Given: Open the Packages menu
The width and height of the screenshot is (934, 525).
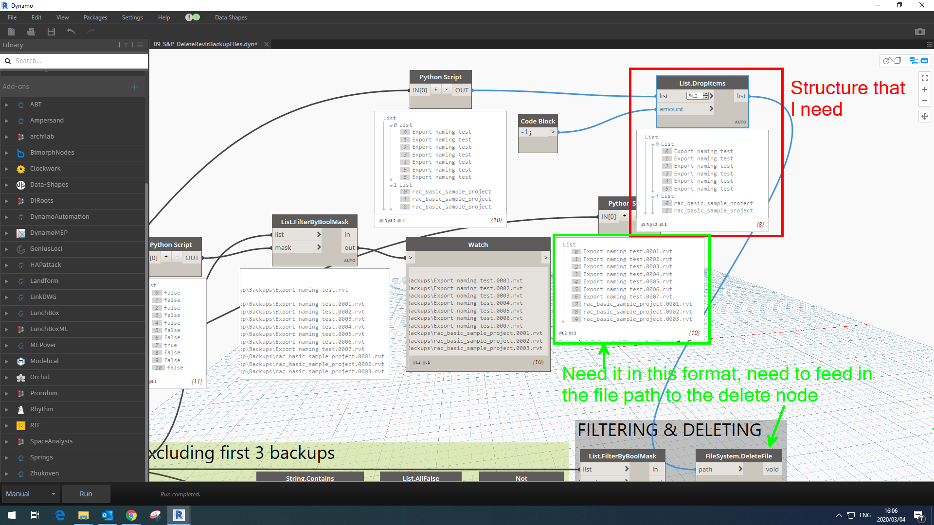Looking at the screenshot, I should tap(95, 17).
